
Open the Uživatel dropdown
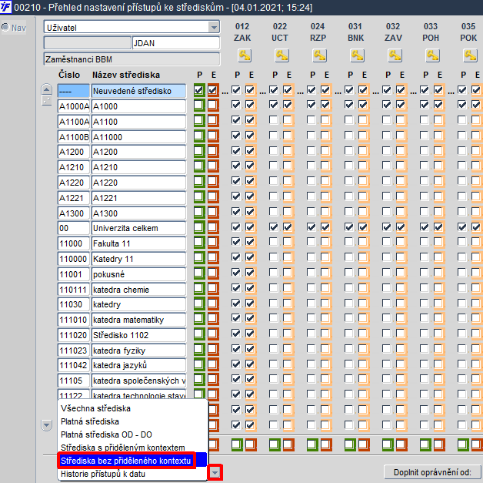click(214, 28)
